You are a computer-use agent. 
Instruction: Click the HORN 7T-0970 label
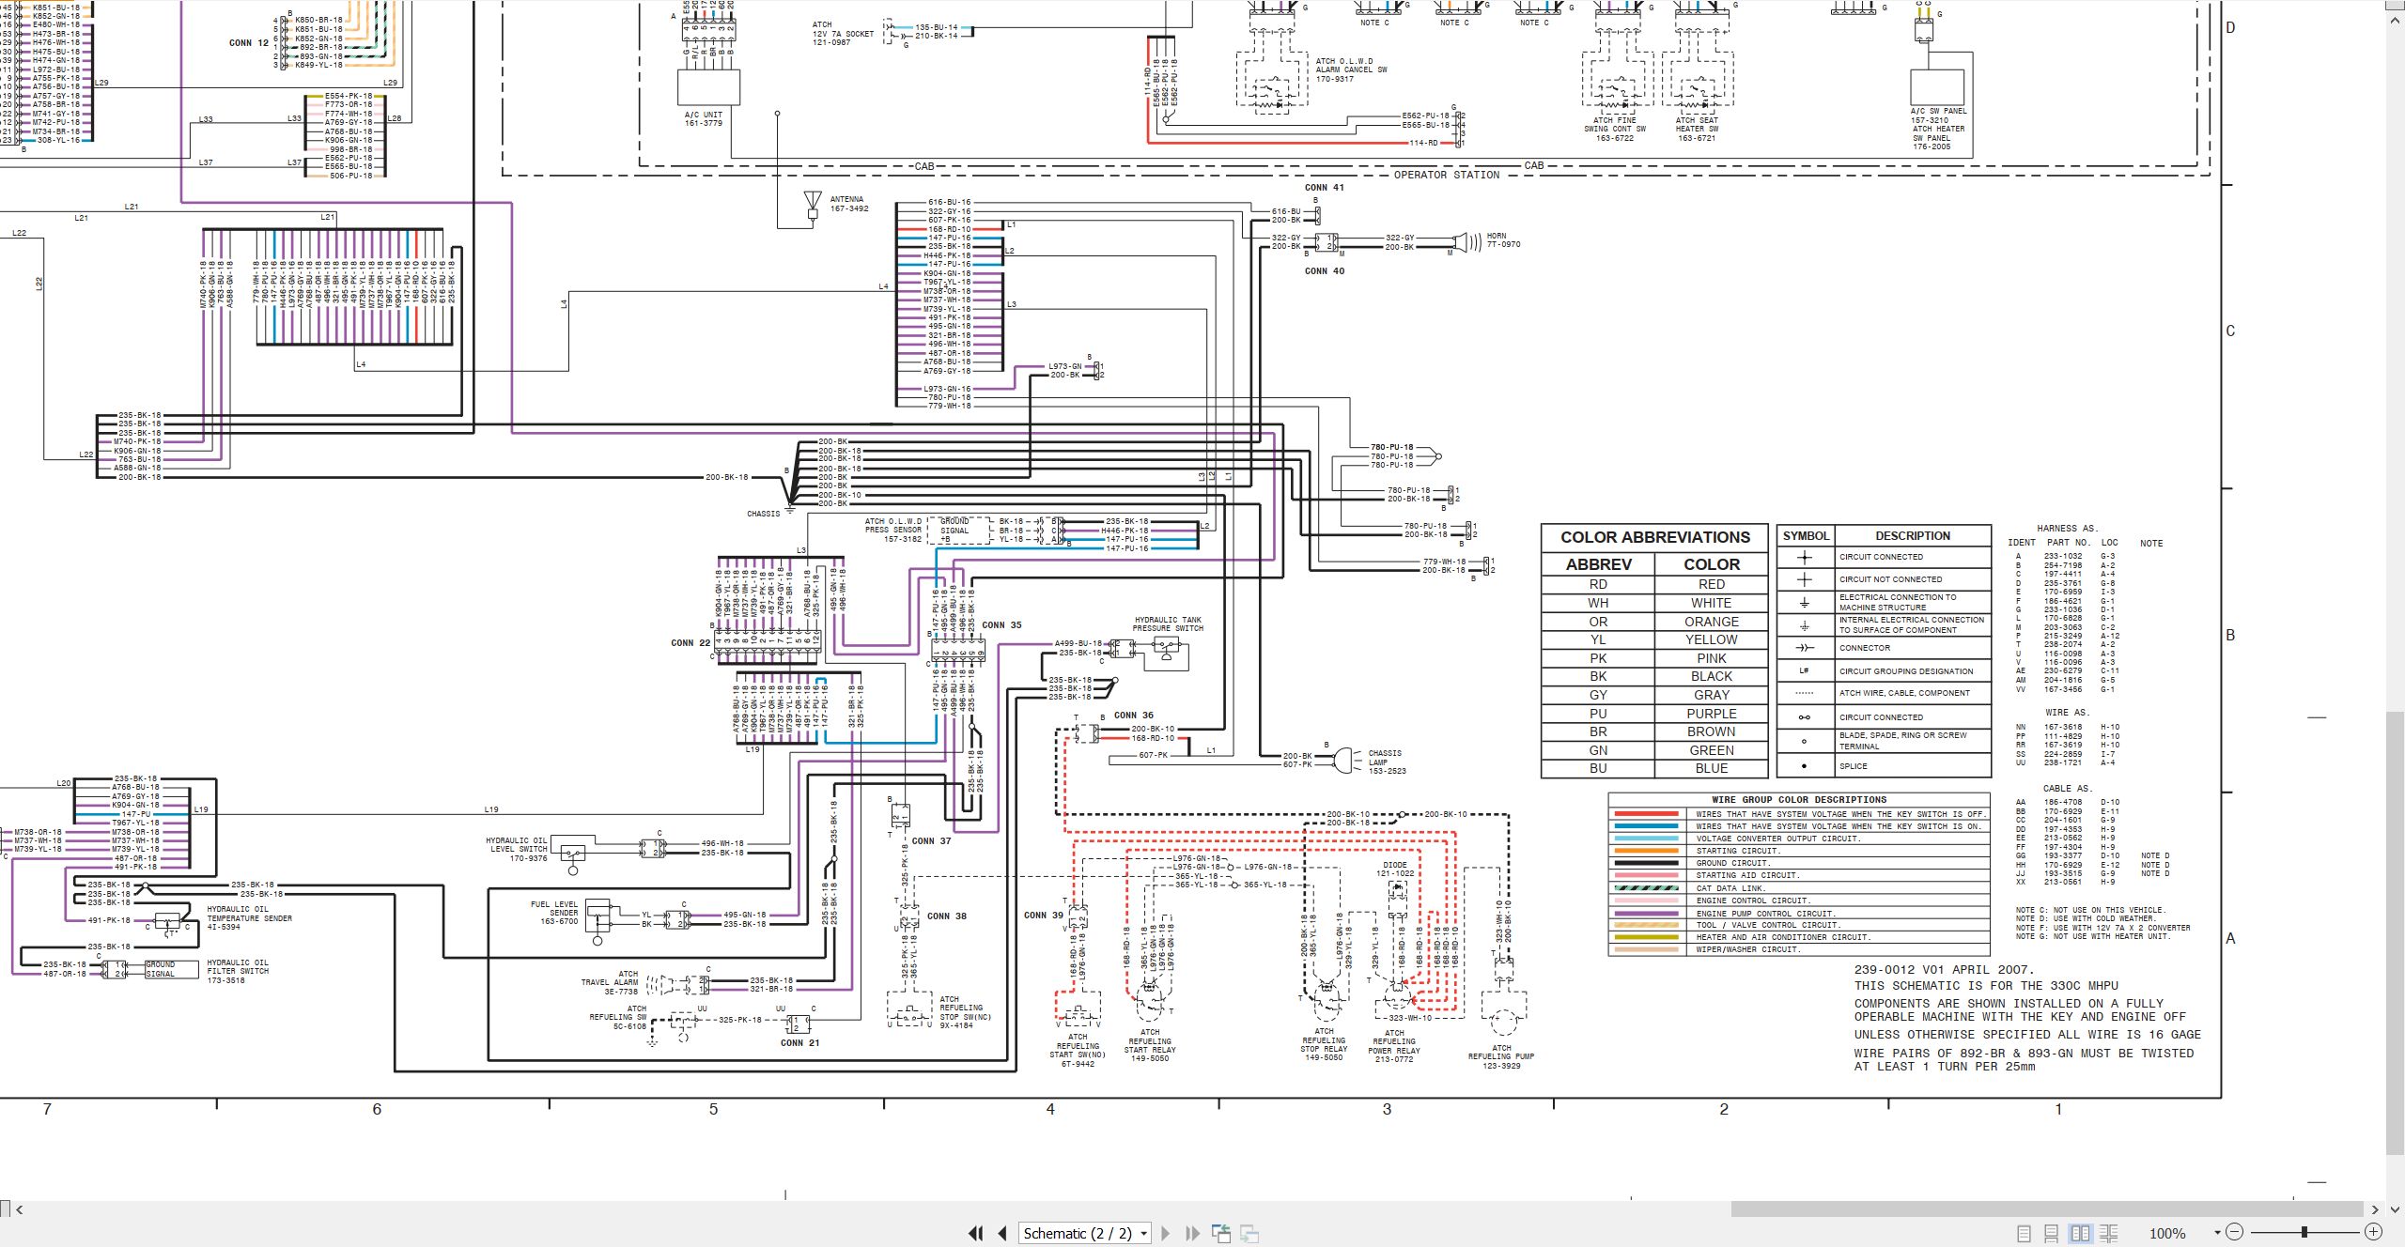[x=1503, y=240]
